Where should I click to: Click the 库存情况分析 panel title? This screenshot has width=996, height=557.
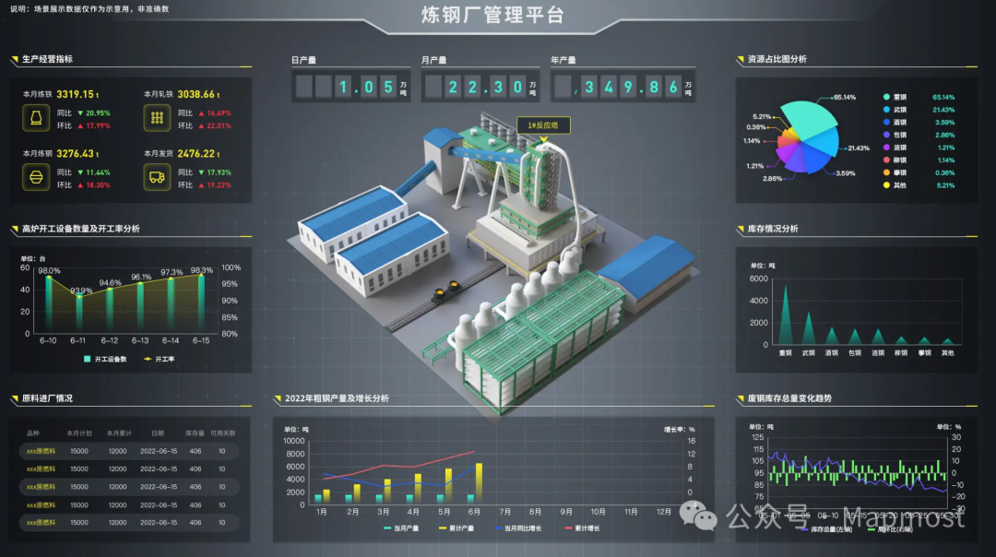coord(773,229)
